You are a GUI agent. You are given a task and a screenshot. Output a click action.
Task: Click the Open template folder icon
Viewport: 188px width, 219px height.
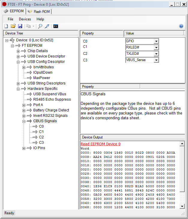(13, 26)
